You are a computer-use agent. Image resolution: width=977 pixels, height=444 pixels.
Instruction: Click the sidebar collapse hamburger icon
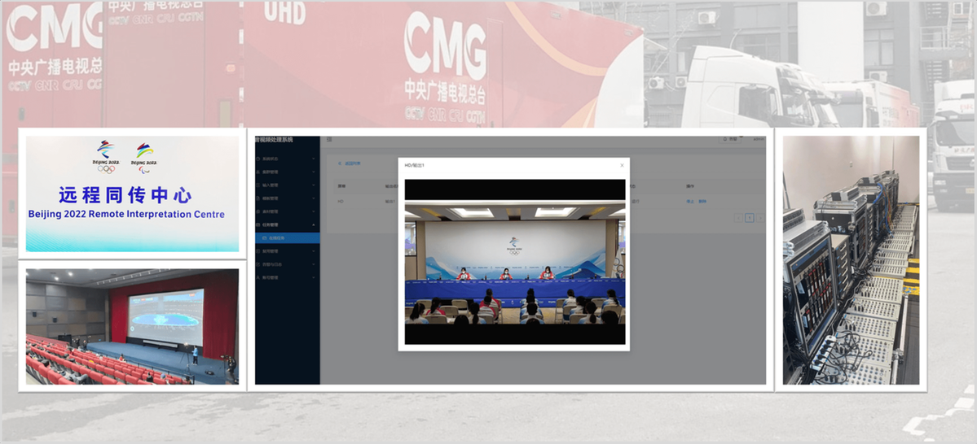330,140
